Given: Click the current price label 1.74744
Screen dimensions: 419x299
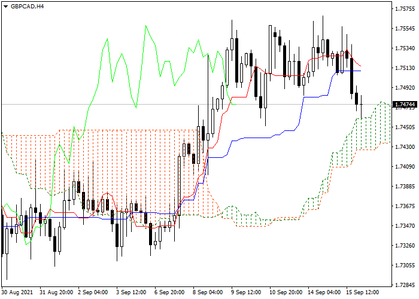Looking at the screenshot, I should [405, 105].
